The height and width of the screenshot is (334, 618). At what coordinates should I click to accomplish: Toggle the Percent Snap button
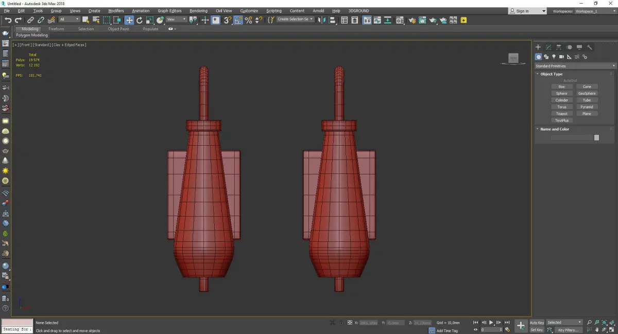point(248,20)
